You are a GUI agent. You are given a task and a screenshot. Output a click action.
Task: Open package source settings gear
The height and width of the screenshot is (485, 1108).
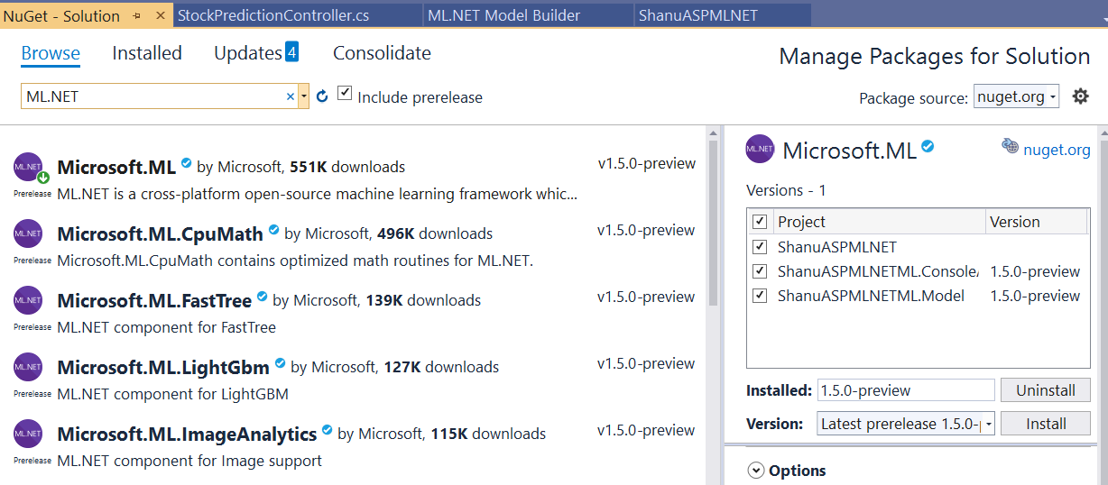point(1080,96)
